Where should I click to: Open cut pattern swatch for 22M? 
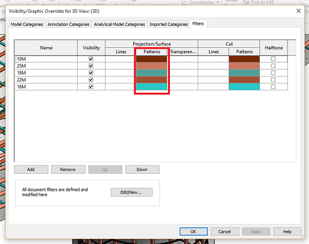point(244,80)
